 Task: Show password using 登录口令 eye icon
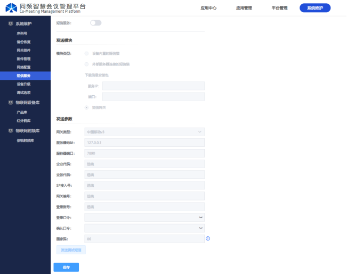pos(200,218)
